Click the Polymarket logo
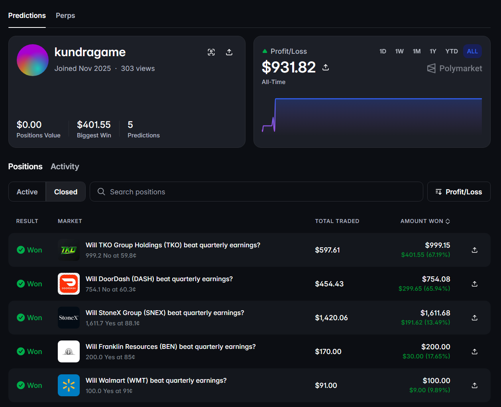 (x=454, y=68)
